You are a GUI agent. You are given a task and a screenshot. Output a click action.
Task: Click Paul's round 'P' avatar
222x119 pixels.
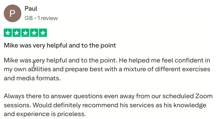click(13, 13)
